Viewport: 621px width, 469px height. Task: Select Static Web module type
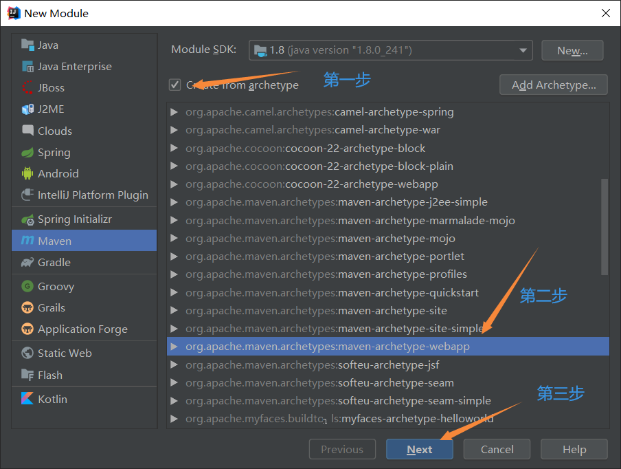point(84,353)
